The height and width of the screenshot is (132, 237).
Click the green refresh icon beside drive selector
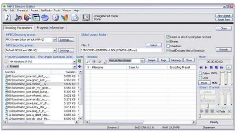[x=79, y=61]
